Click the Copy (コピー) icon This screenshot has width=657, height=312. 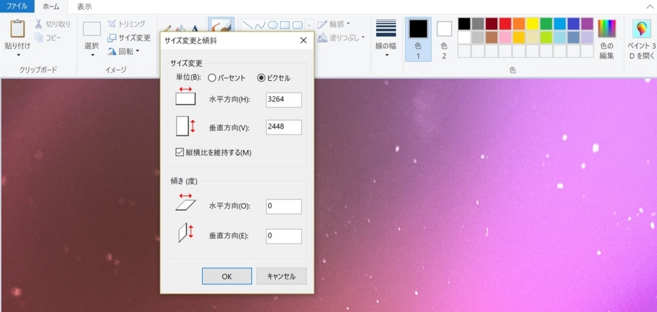point(38,38)
